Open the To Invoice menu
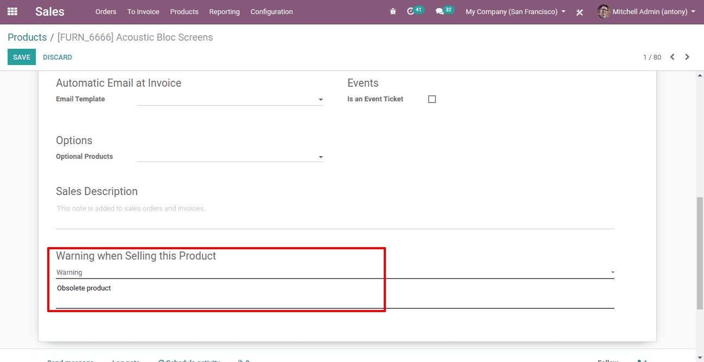This screenshot has width=704, height=362. coord(143,11)
